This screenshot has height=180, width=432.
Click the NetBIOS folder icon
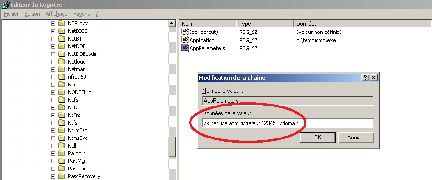coord(62,31)
